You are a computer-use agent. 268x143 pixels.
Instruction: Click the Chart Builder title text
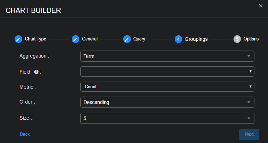pos(33,10)
